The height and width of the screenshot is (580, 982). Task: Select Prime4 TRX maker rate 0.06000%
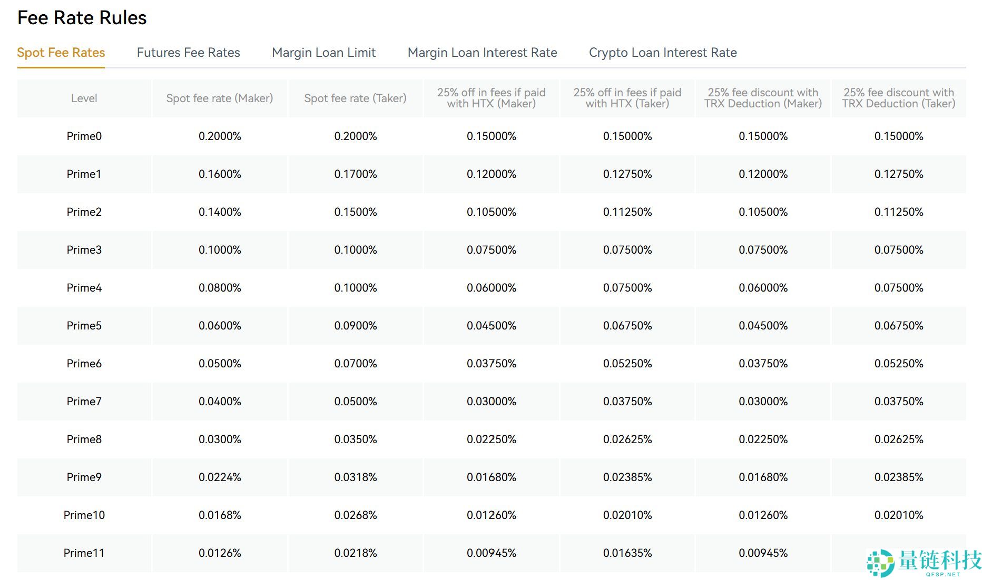[x=763, y=288]
